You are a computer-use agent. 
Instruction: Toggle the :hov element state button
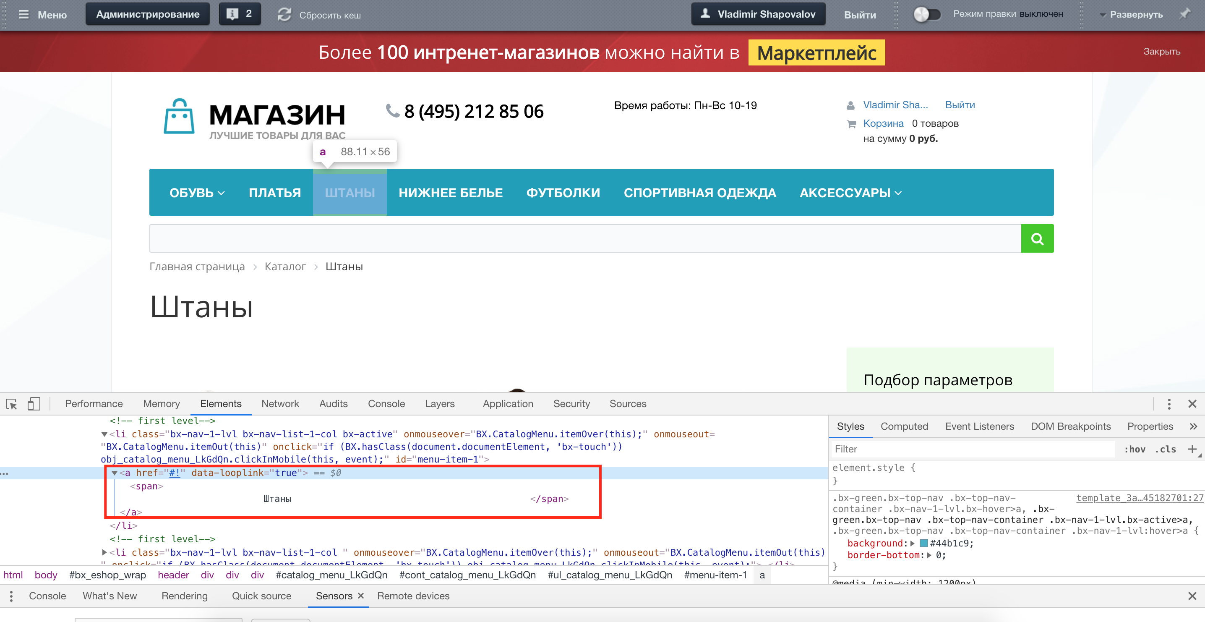tap(1135, 450)
